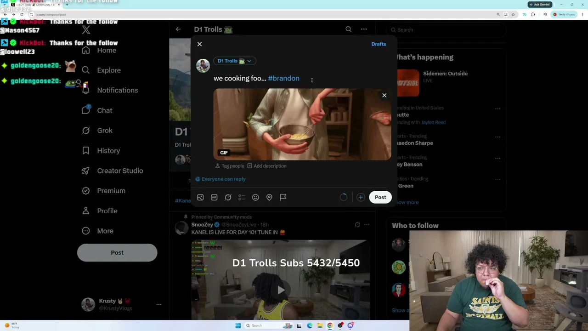This screenshot has height=331, width=588.
Task: Open the GIF picker in the compose toolbar
Action: click(214, 197)
